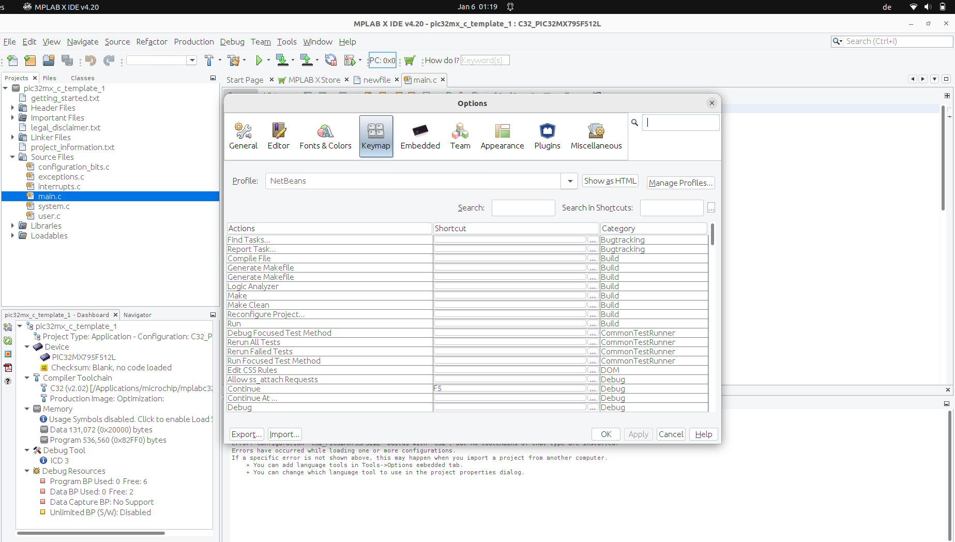Open the shortcut editor button for Continue row

coord(593,389)
